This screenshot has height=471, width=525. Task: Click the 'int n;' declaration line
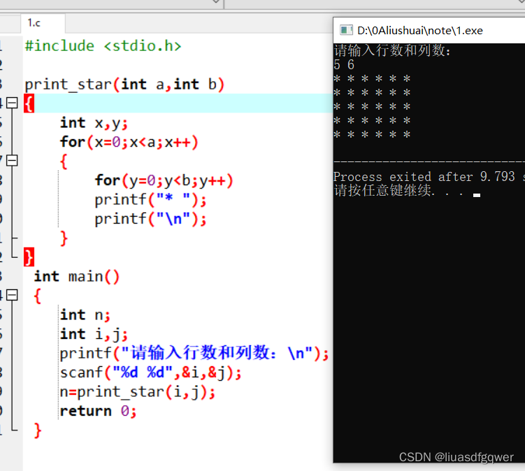pyautogui.click(x=85, y=315)
